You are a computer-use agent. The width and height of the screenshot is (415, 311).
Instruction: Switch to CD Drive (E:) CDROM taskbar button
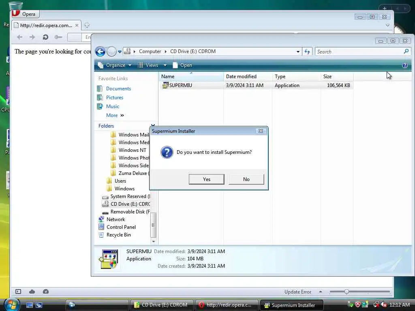[x=162, y=305]
